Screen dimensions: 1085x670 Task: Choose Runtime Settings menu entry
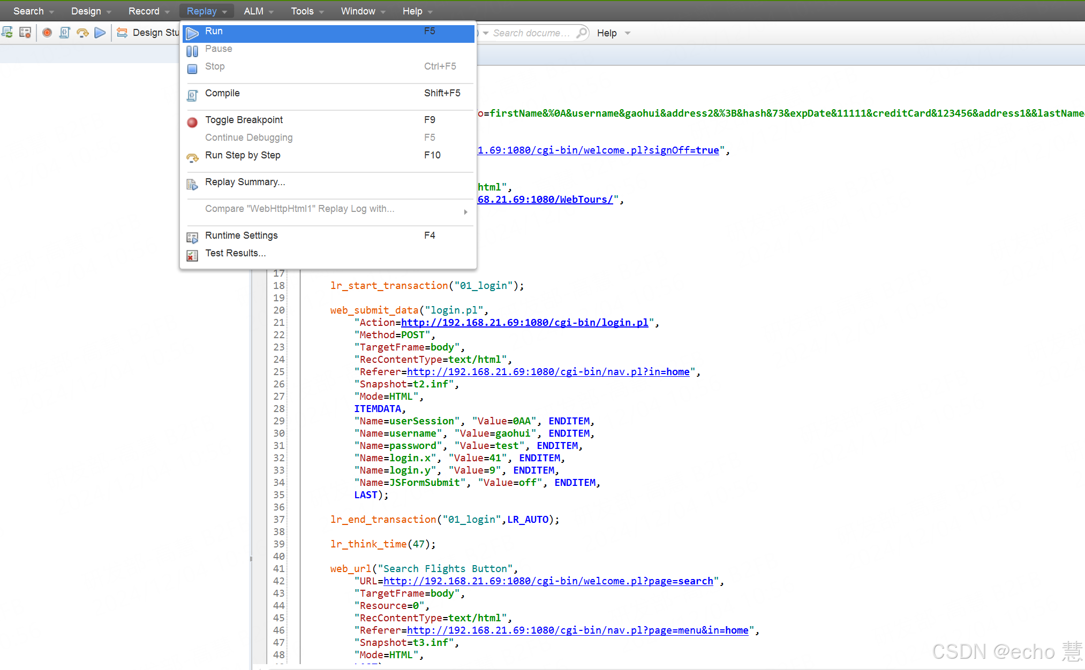(241, 235)
